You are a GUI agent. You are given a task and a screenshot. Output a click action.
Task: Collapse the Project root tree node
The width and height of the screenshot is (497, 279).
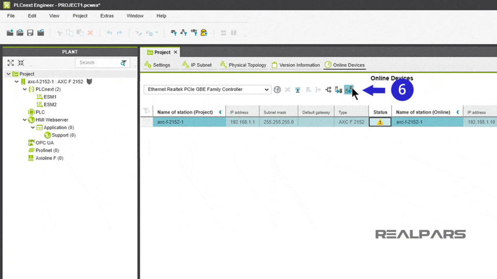tap(9, 74)
